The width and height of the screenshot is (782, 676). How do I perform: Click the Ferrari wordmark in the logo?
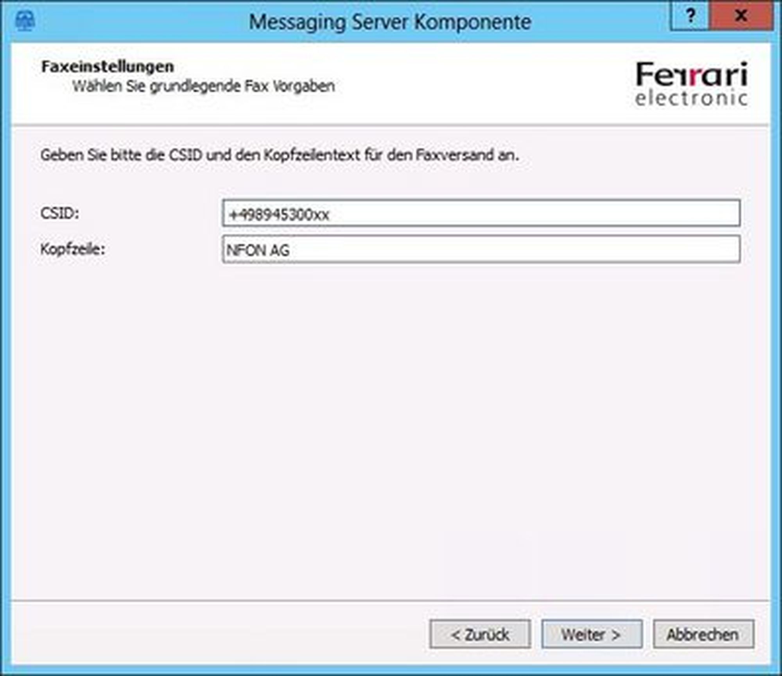(691, 74)
